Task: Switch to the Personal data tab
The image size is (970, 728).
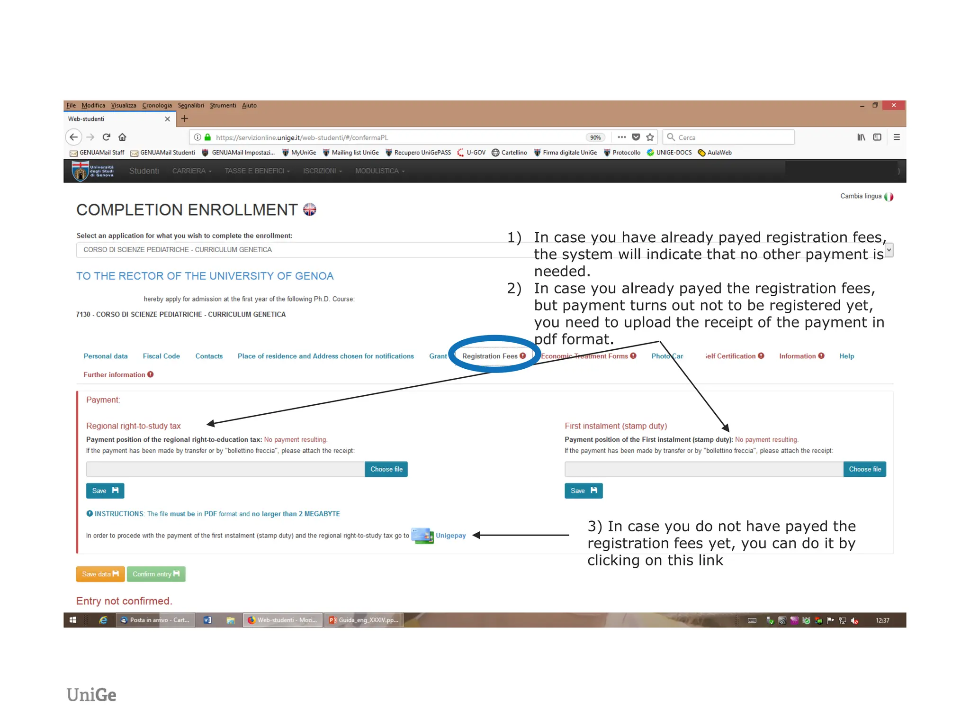Action: (x=106, y=356)
